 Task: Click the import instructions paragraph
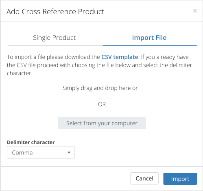point(99,65)
